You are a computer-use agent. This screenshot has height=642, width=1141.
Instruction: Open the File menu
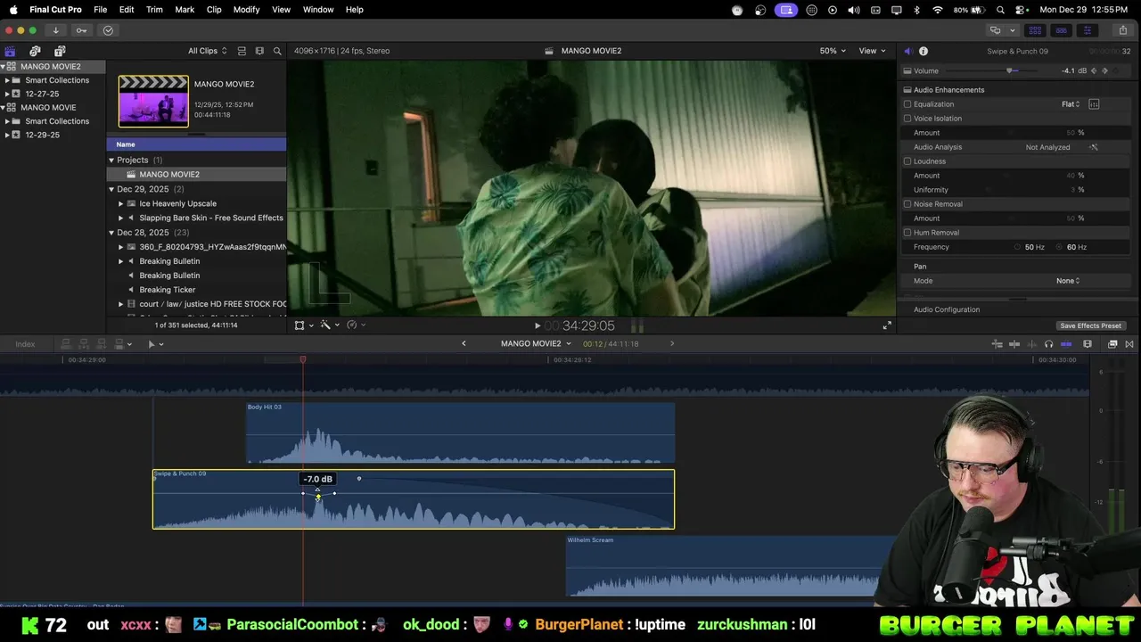pos(101,10)
